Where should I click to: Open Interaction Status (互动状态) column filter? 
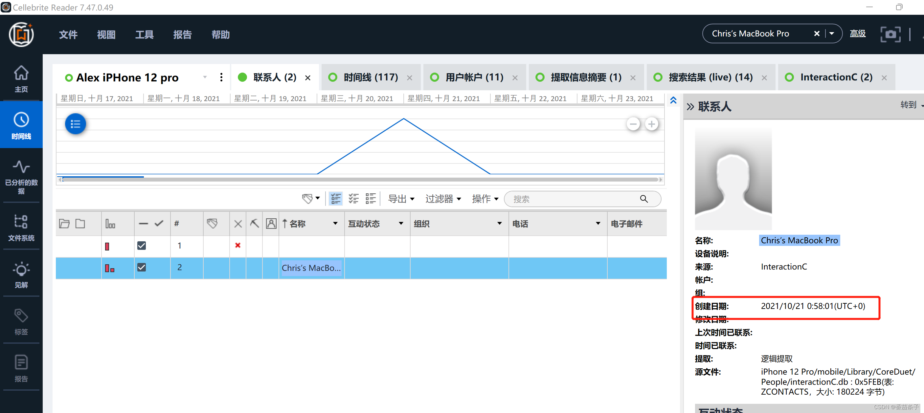click(401, 224)
